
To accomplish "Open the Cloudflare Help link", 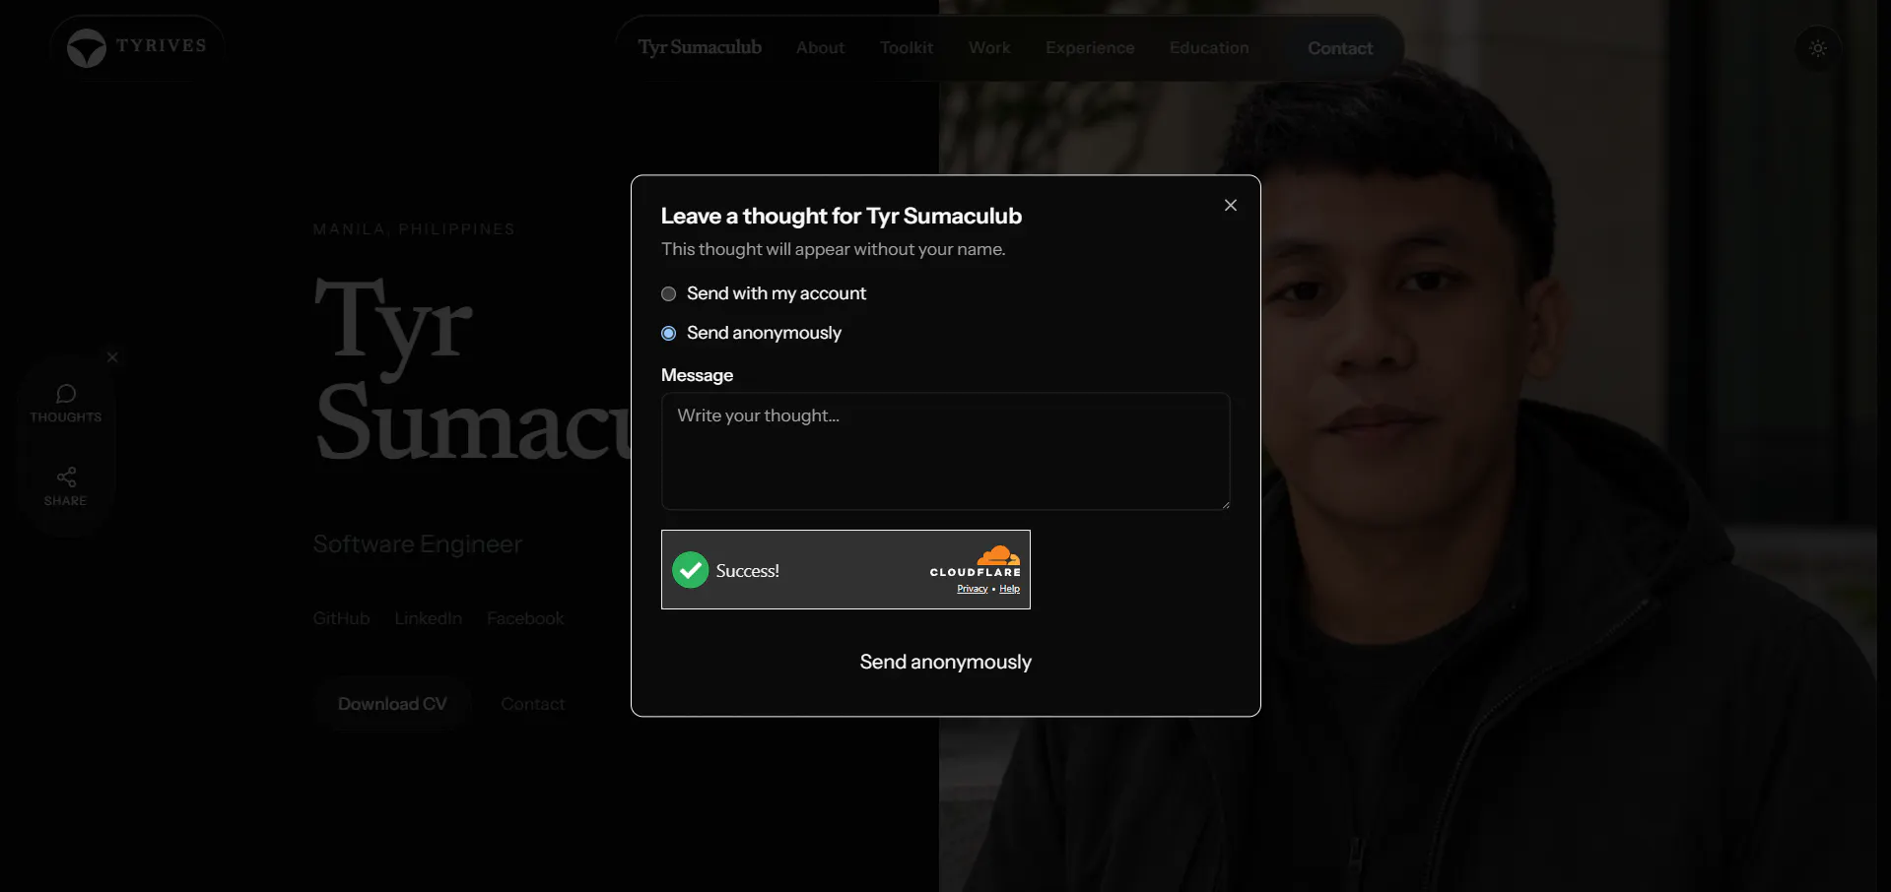I will 1009,589.
